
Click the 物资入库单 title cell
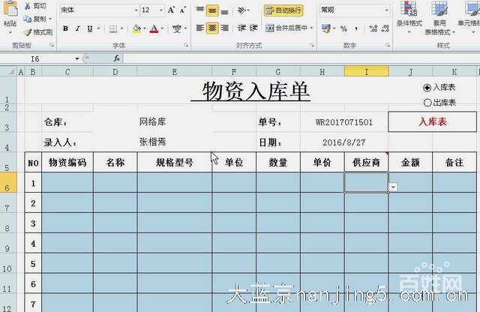pyautogui.click(x=250, y=91)
